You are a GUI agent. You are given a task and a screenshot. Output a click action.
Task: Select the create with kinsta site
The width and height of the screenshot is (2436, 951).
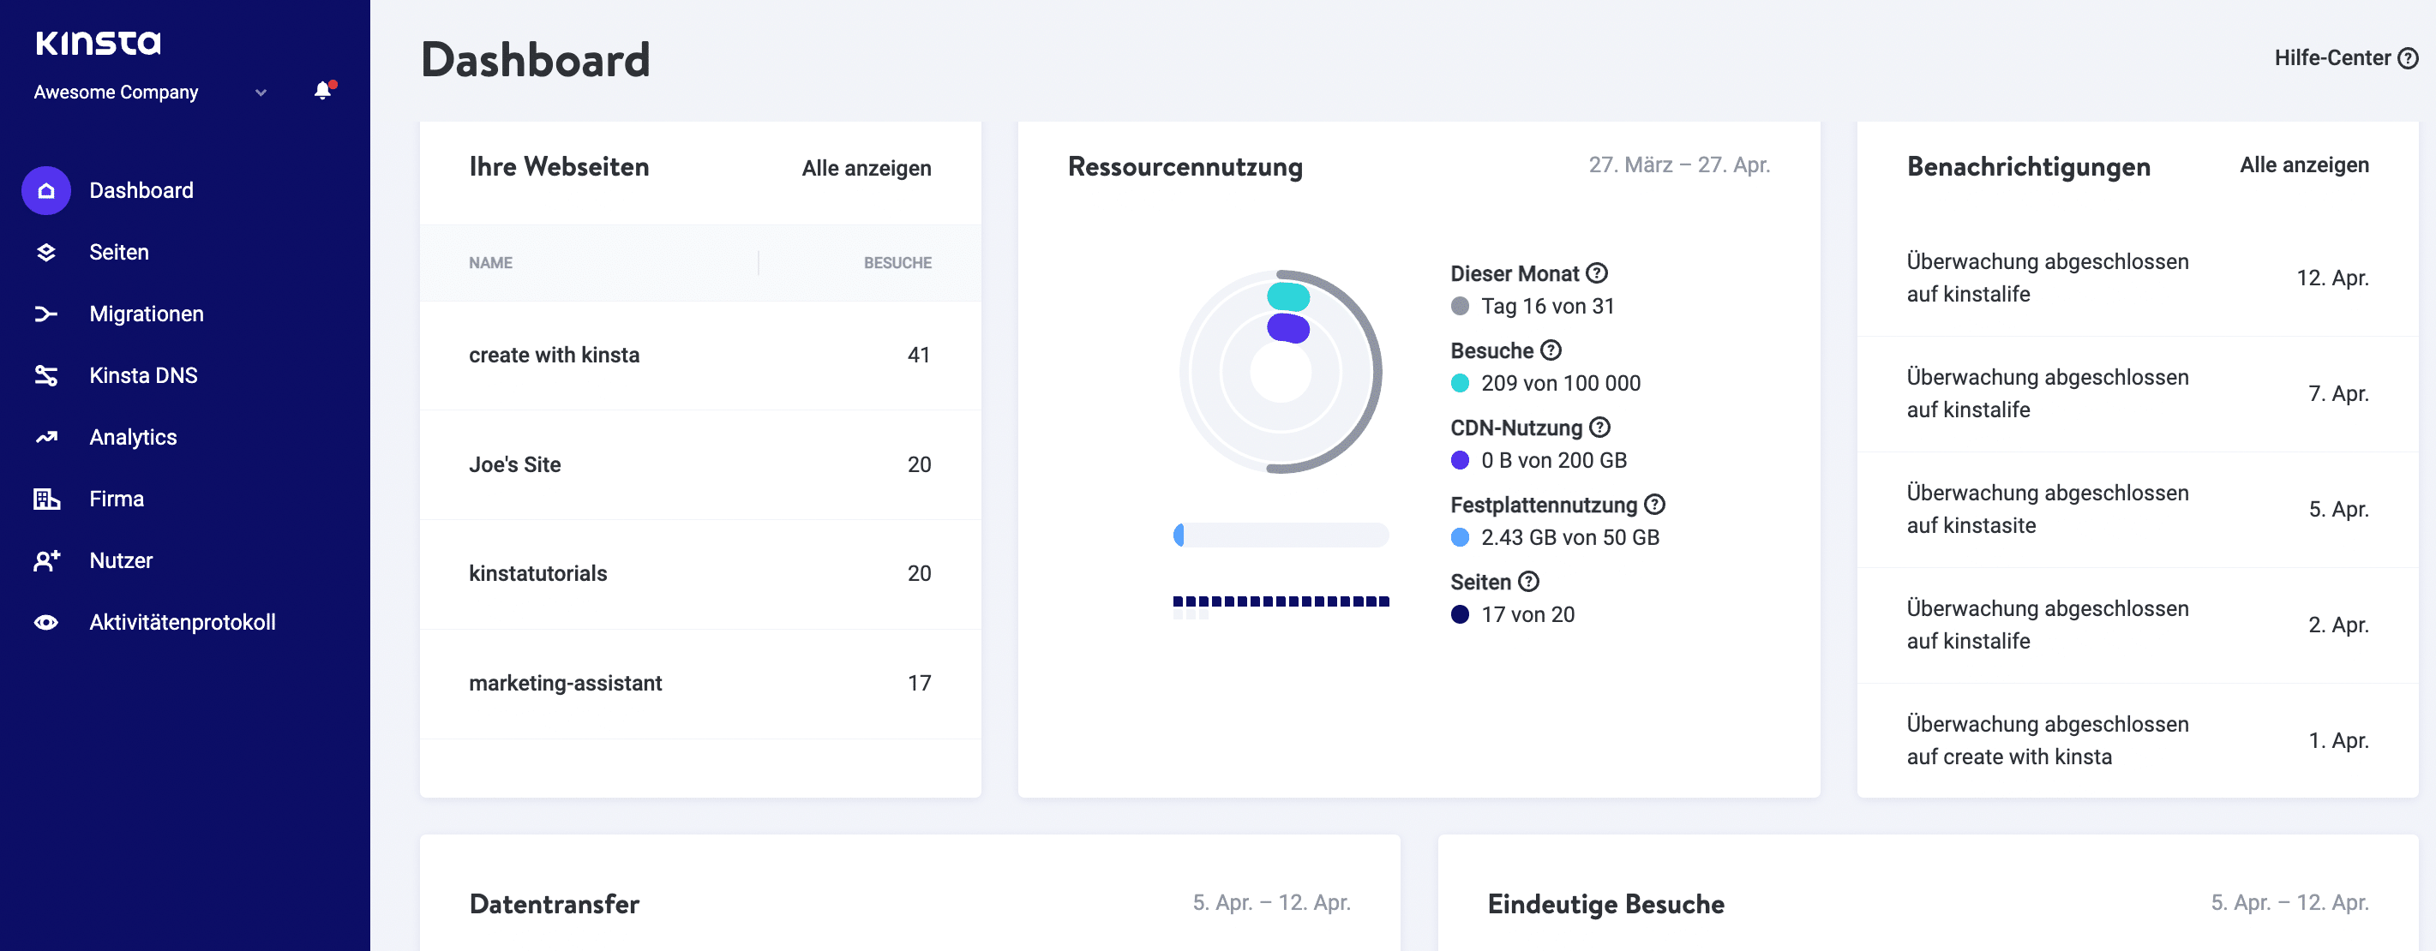pyautogui.click(x=555, y=355)
